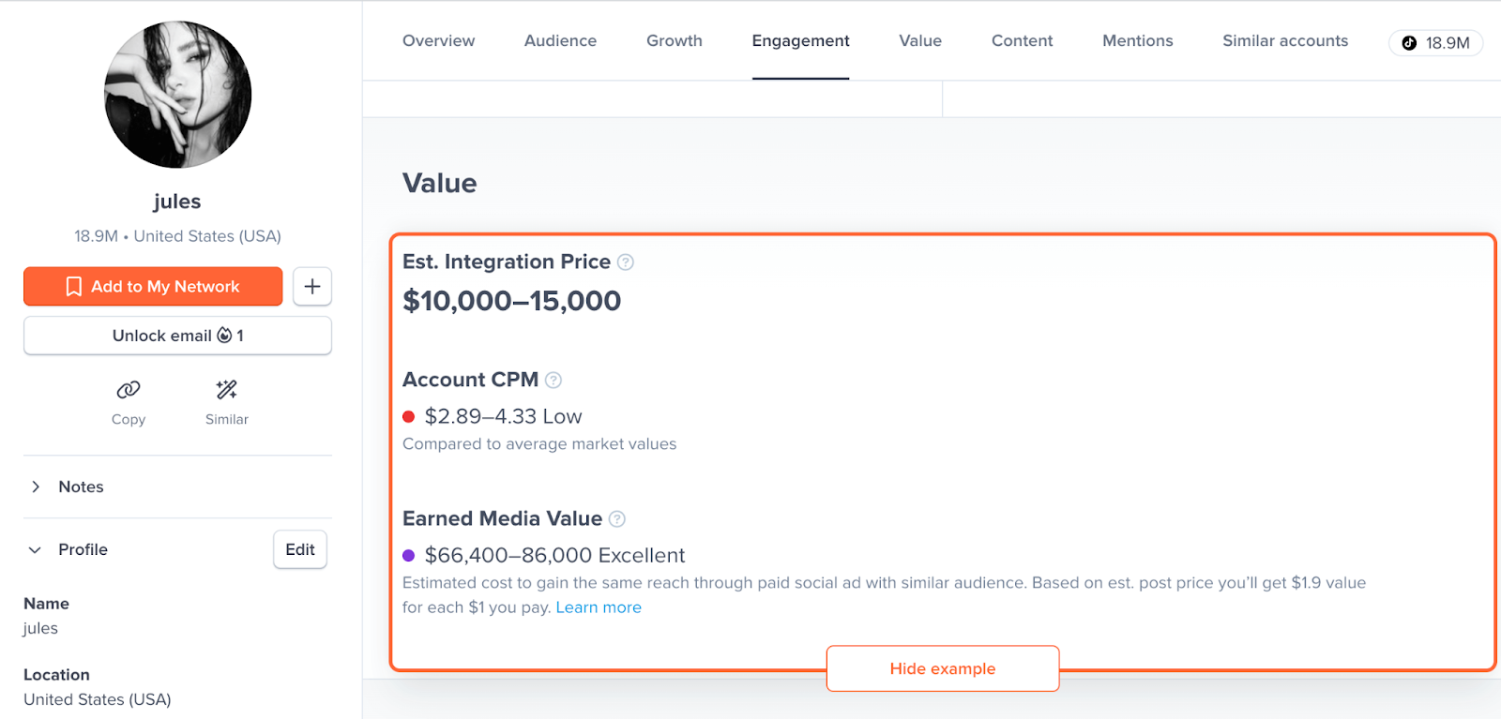
Task: Click the bookmark icon on Add to My Network
Action: point(74,287)
